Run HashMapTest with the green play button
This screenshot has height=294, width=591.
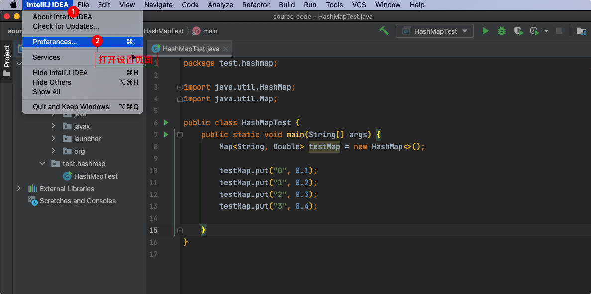coord(486,31)
